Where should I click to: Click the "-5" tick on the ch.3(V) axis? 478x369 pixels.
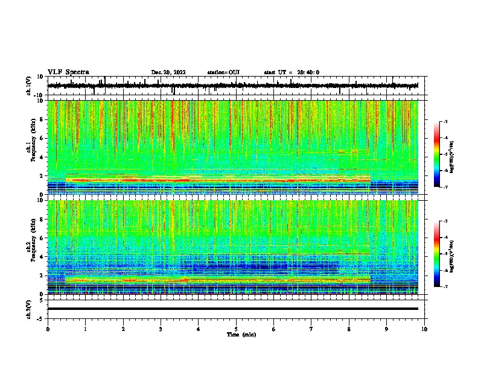click(x=40, y=319)
